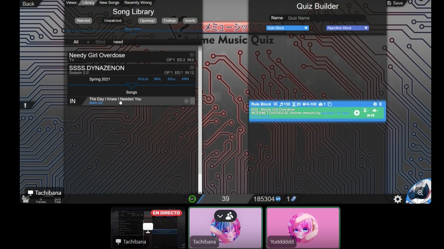Duplicate the Rule Block with copy icon

point(330,104)
